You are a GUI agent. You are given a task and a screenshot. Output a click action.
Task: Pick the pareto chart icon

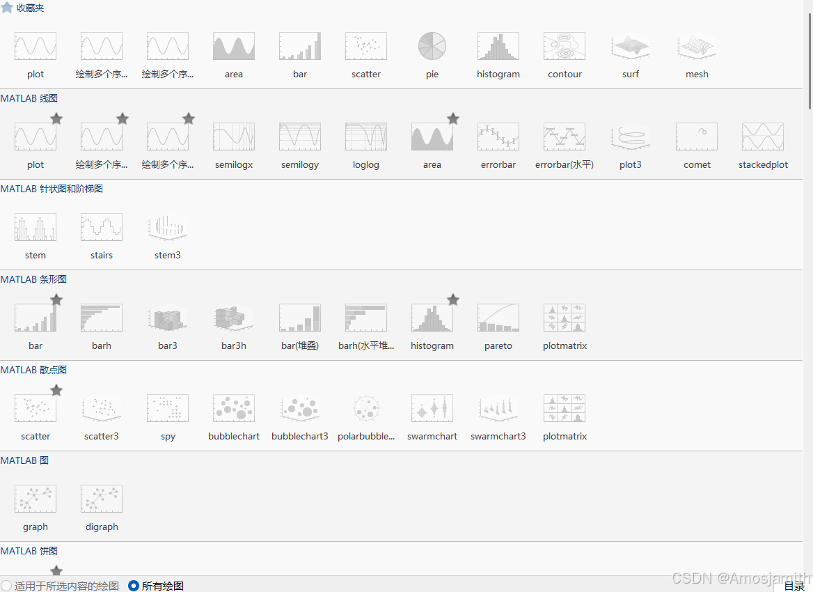click(498, 318)
